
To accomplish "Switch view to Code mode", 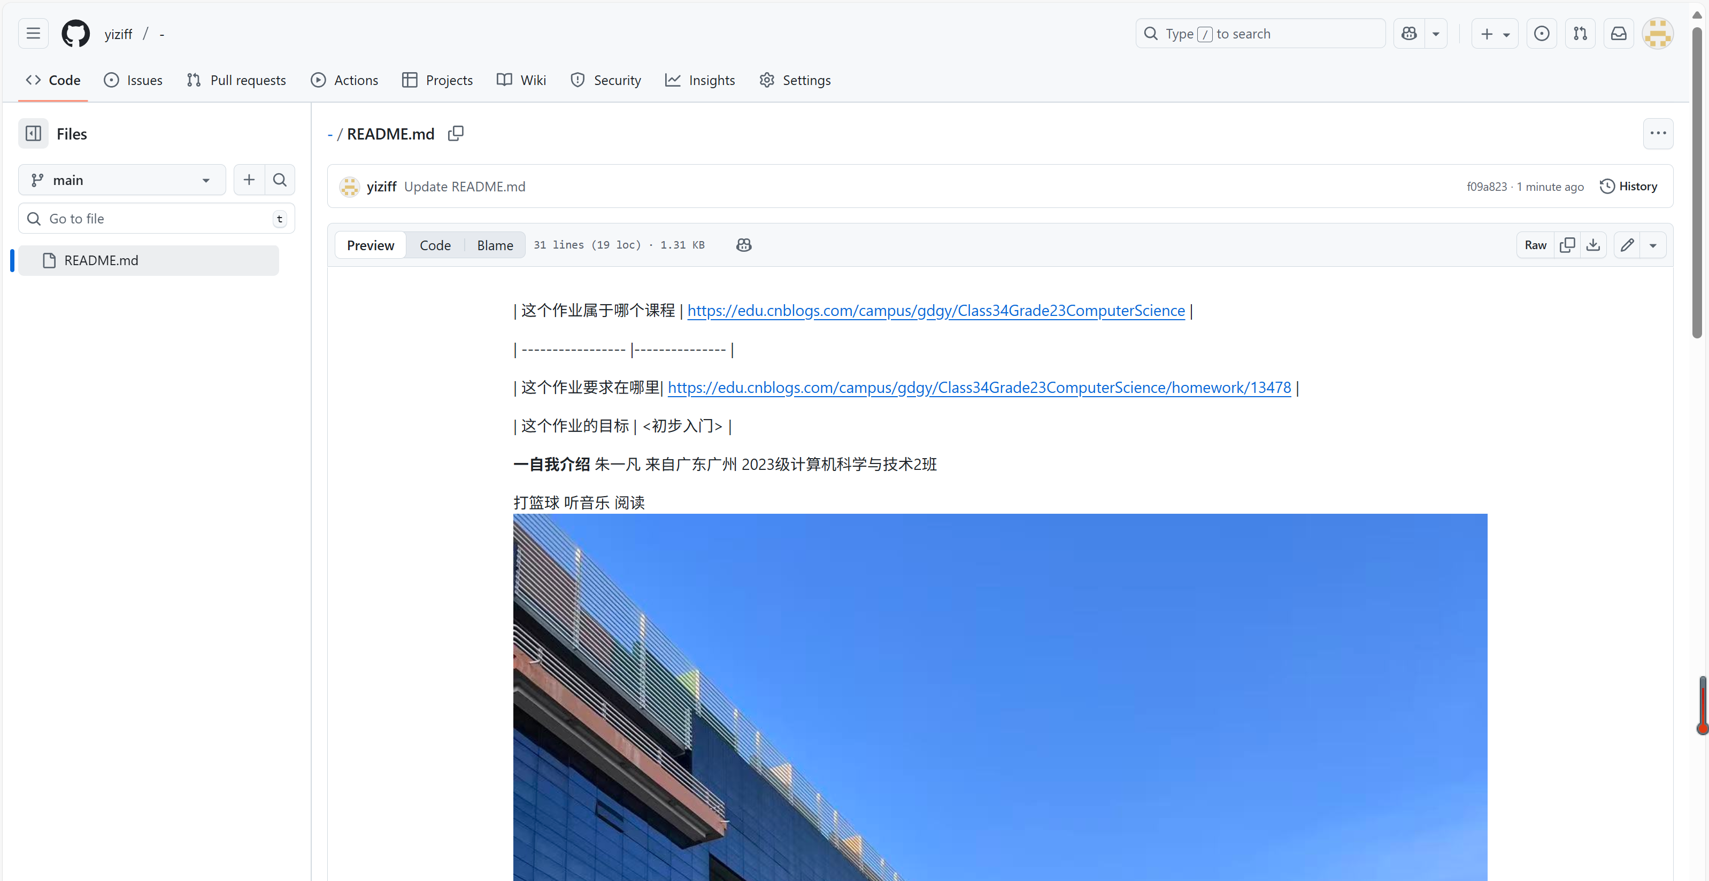I will [435, 245].
